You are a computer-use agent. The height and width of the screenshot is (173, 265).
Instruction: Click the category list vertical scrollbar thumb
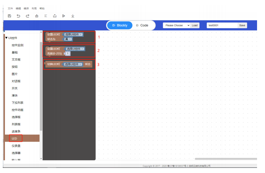click(41, 86)
